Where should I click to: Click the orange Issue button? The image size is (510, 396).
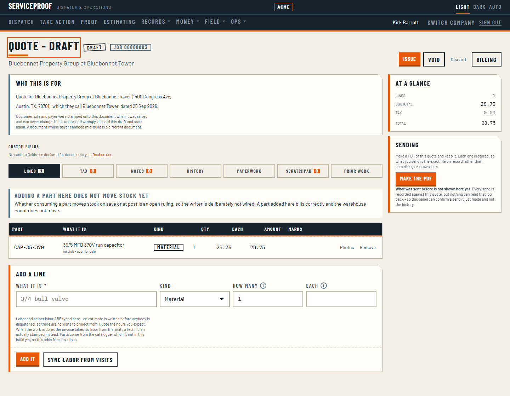point(409,59)
